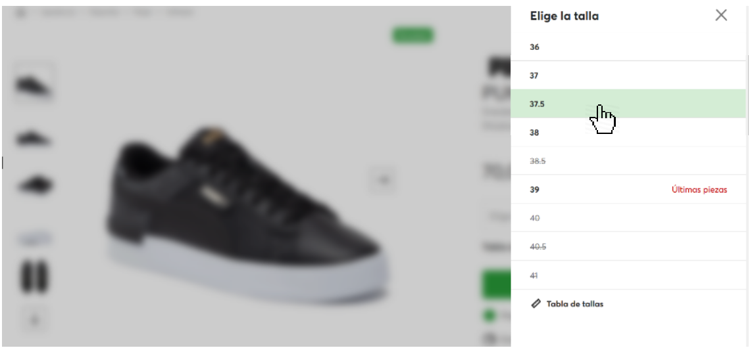752x350 pixels.
Task: View the shoe sole thumbnail
Action: coord(34,238)
